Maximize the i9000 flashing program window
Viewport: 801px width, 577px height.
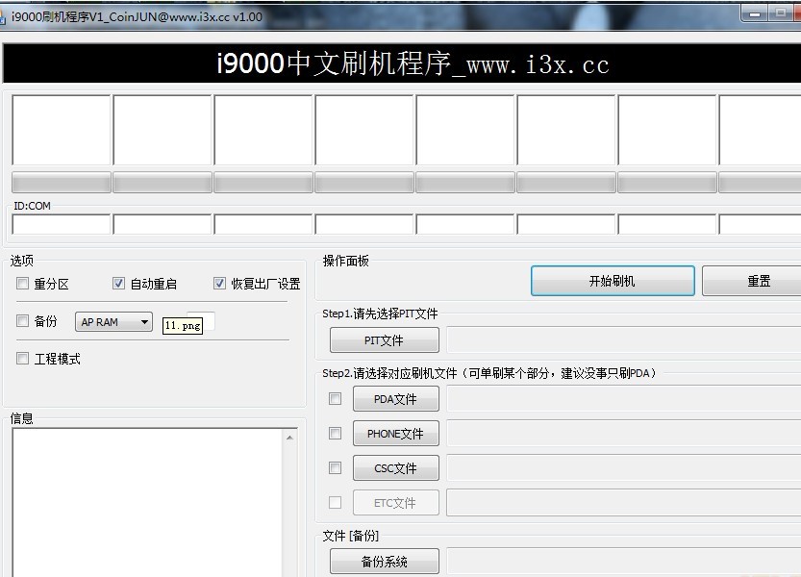coord(781,13)
